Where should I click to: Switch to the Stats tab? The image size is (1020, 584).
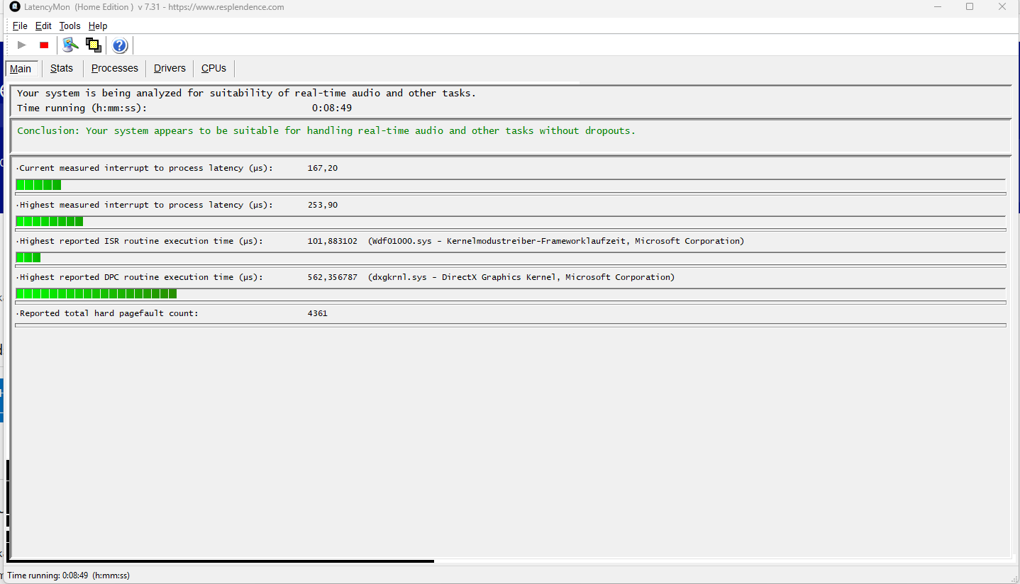click(62, 69)
